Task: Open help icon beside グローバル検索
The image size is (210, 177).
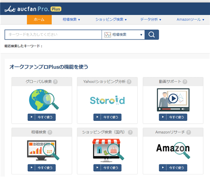Action: (x=55, y=82)
